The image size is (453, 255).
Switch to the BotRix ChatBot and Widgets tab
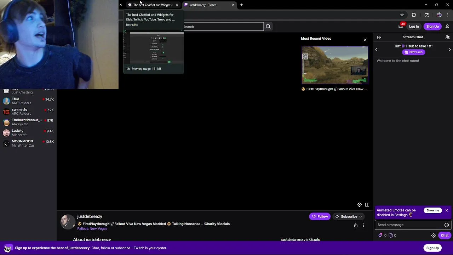[152, 5]
